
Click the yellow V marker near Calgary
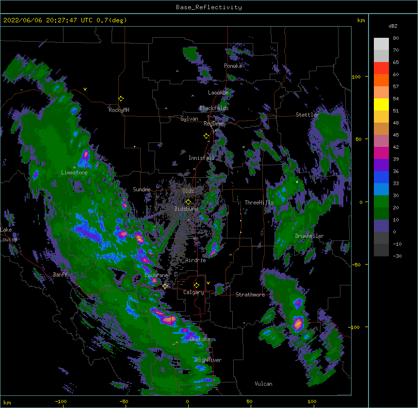(x=208, y=283)
